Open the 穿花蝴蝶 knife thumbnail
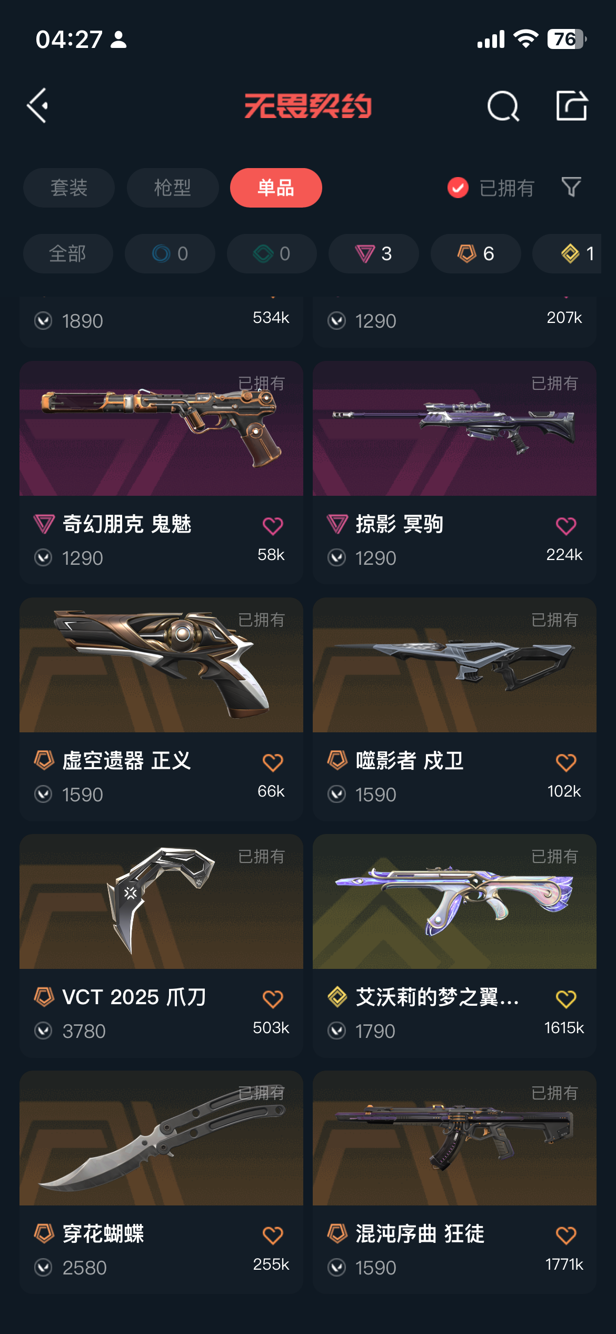Image resolution: width=616 pixels, height=1334 pixels. pos(161,1138)
